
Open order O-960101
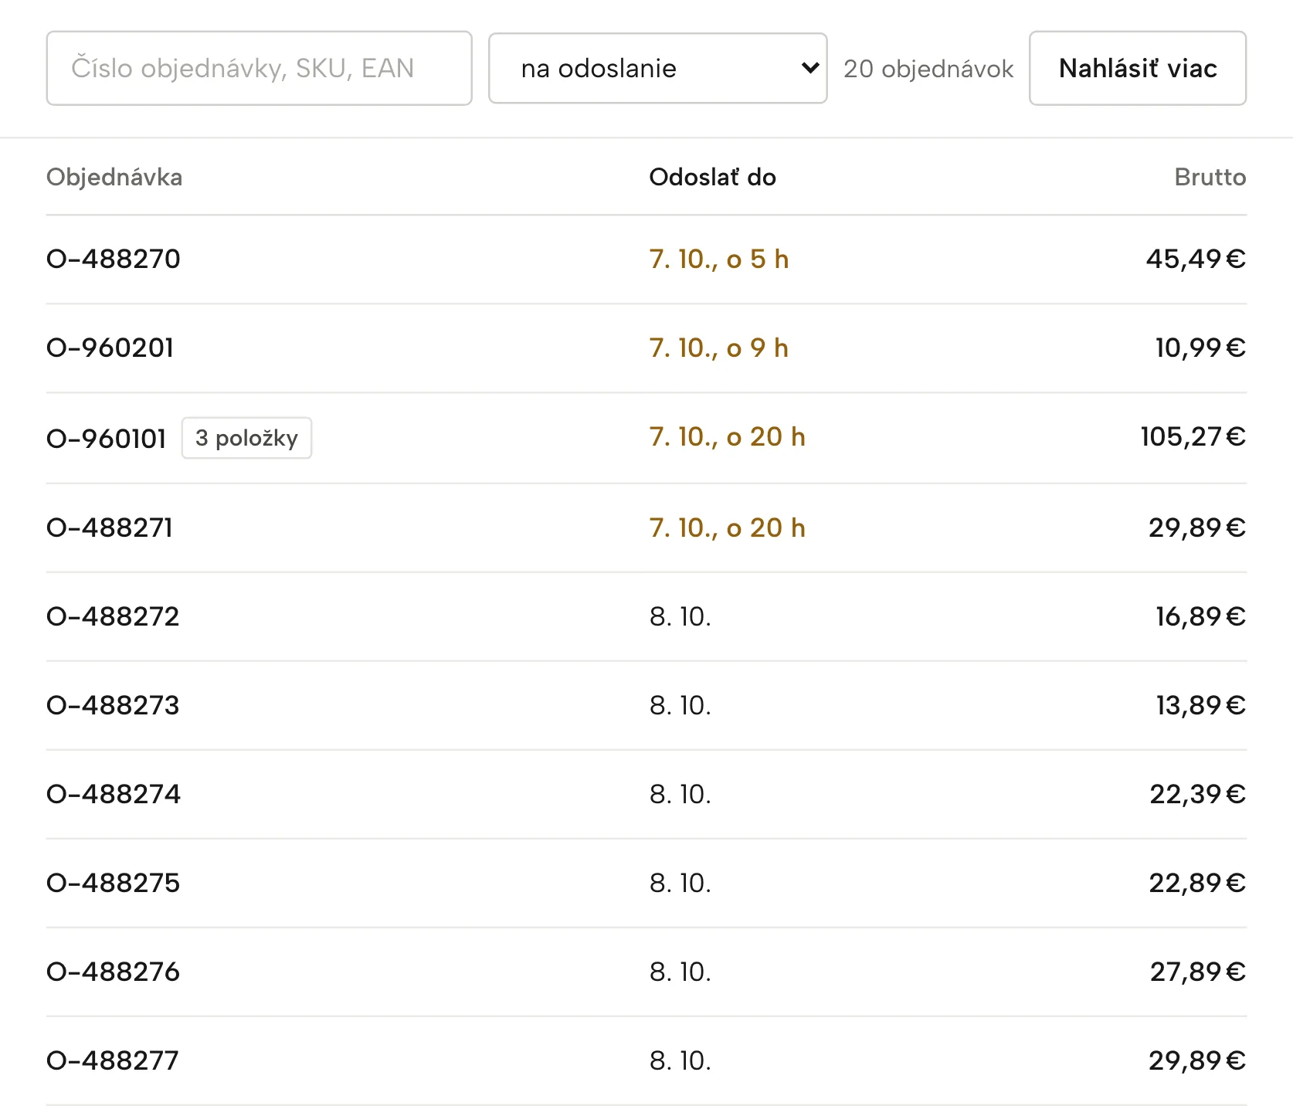point(107,438)
